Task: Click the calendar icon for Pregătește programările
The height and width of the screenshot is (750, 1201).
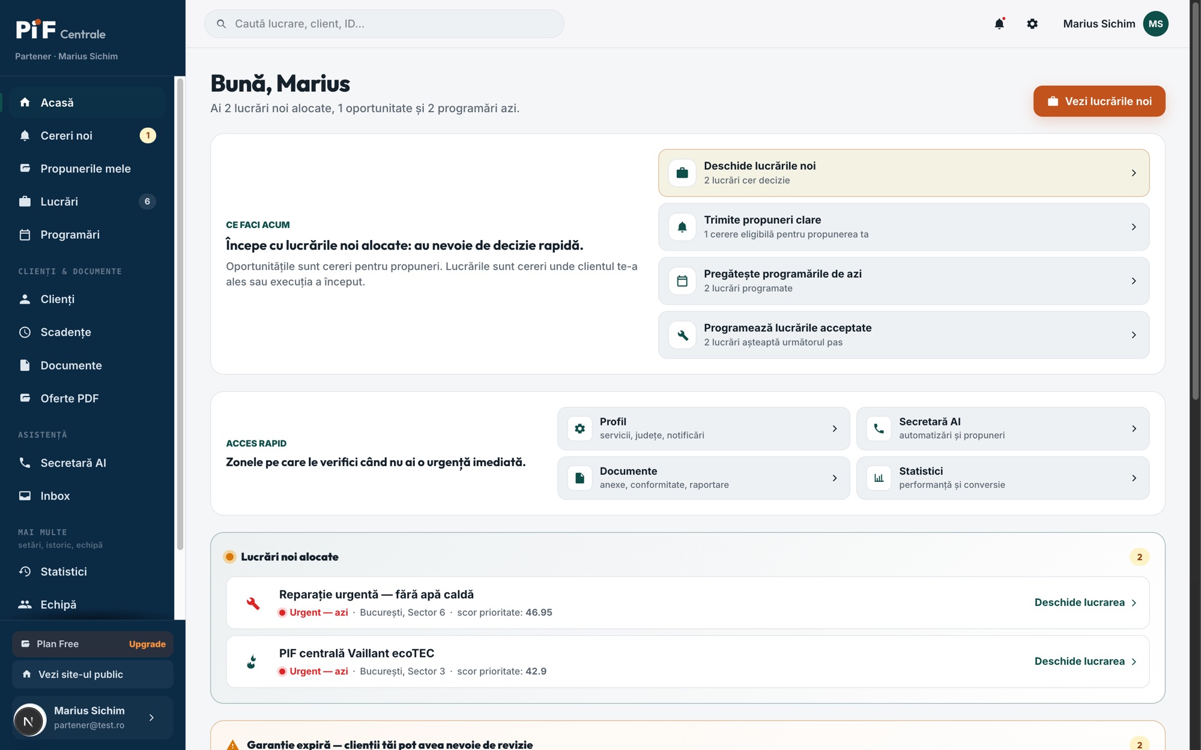Action: [682, 281]
